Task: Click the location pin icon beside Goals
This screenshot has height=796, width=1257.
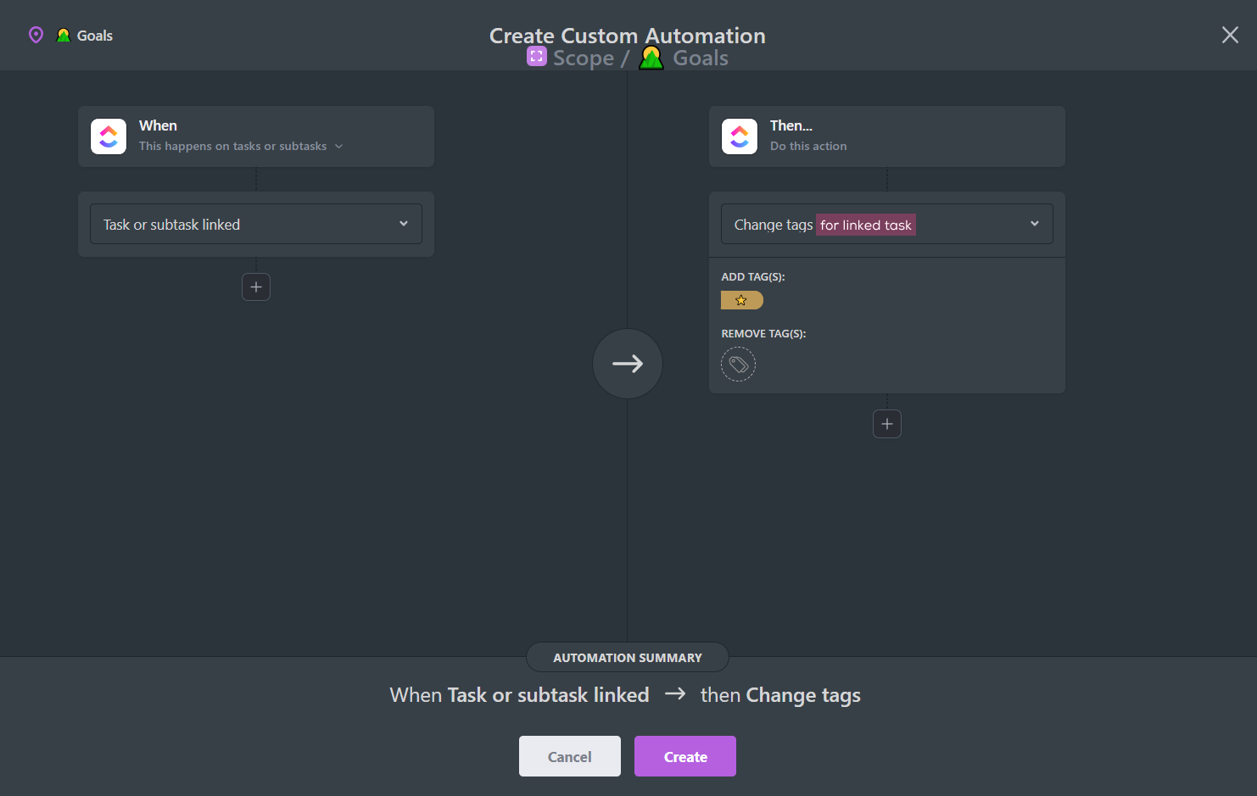Action: (x=36, y=35)
